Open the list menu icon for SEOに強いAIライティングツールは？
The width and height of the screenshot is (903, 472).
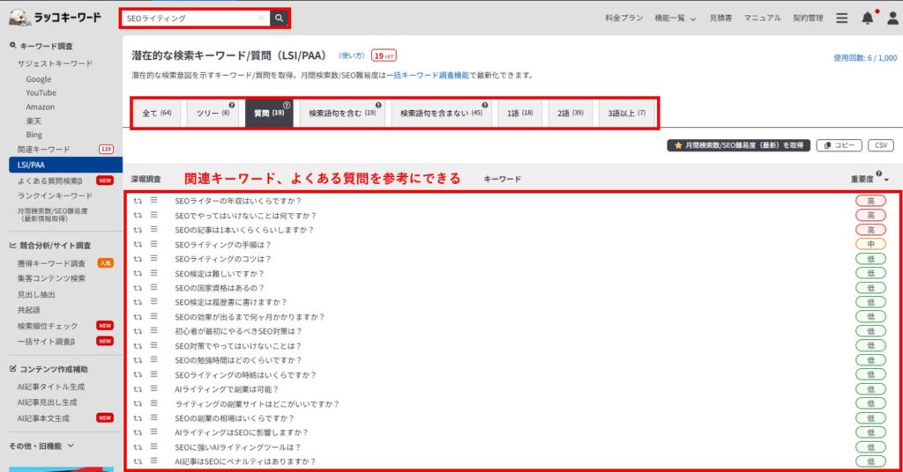click(153, 446)
